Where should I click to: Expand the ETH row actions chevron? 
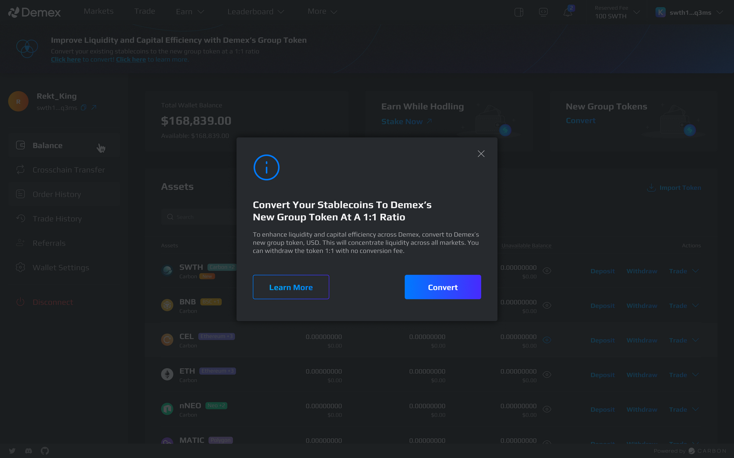[x=695, y=375]
